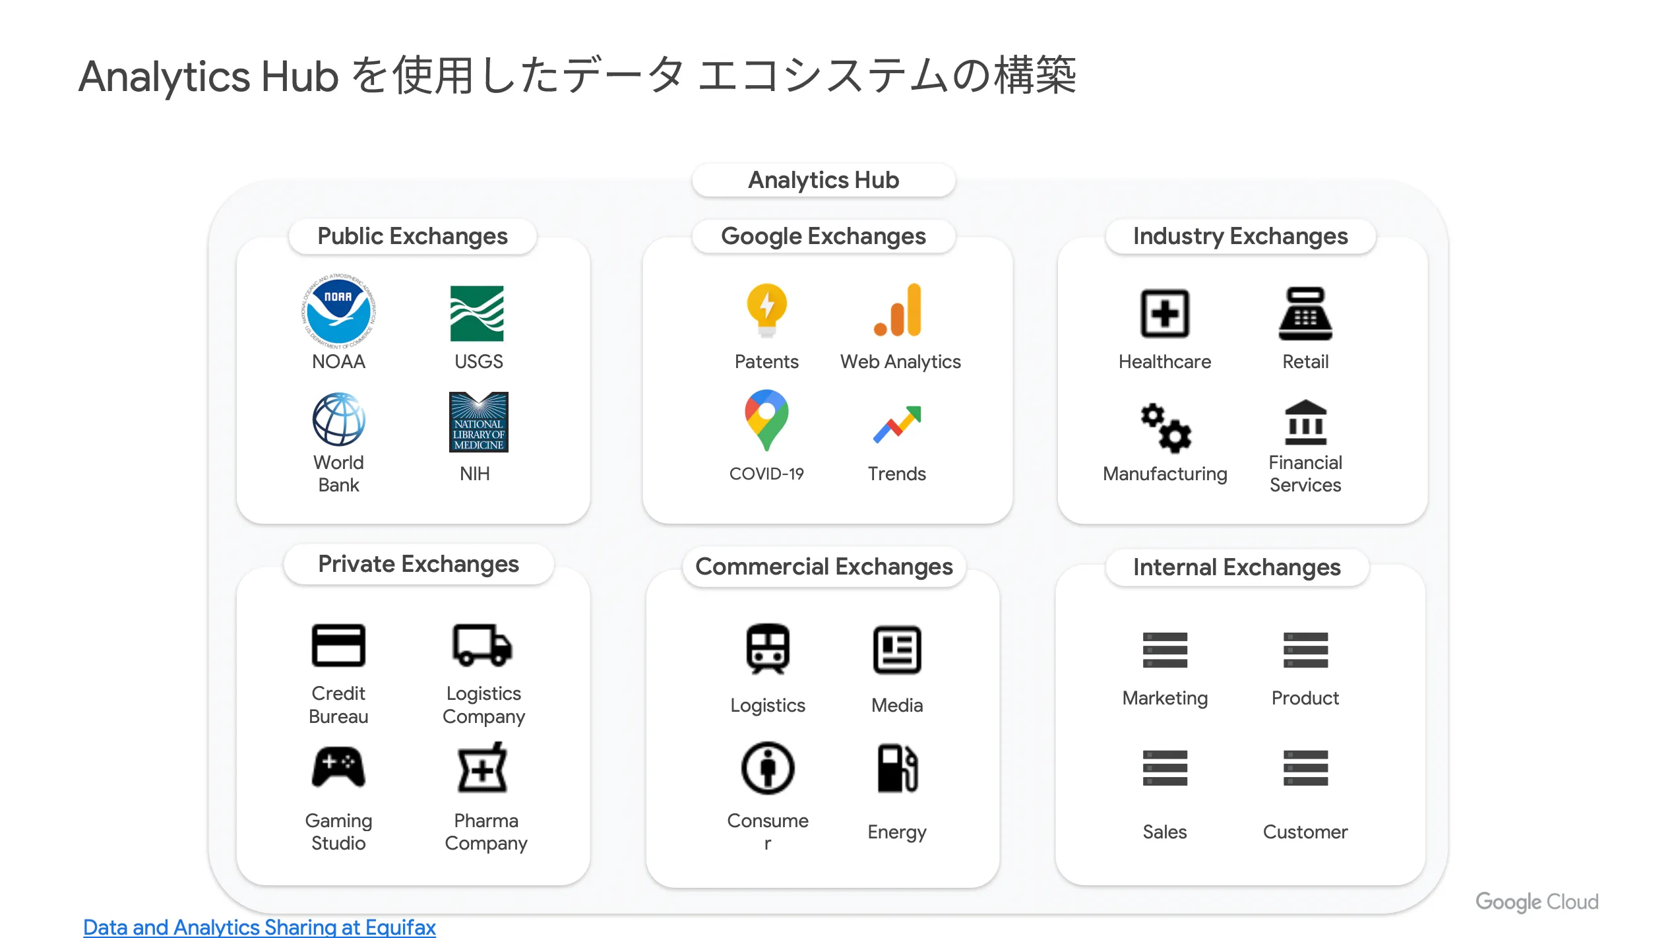Click the Credit Bureau card icon
This screenshot has width=1678, height=938.
(338, 645)
